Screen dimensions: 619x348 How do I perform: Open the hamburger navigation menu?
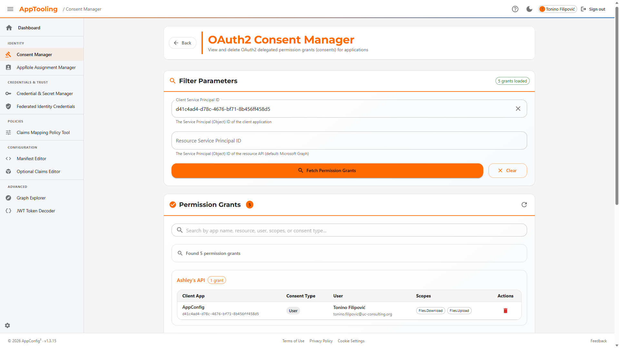(x=10, y=9)
